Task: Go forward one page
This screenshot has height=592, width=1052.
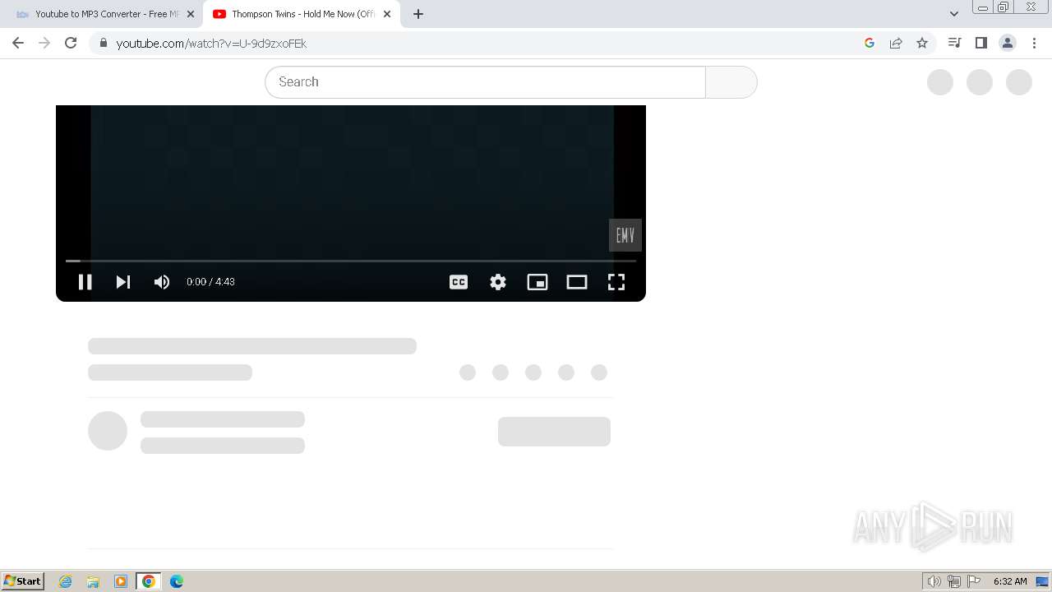Action: [44, 43]
